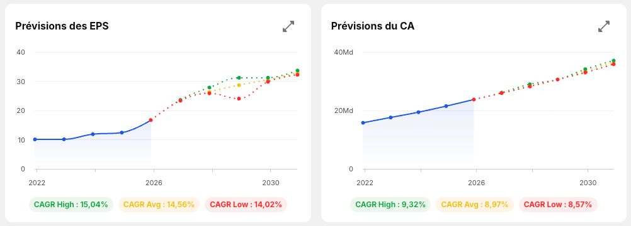Toggle CA CAGR High 9,32% badge
Screen dimensions: 631x226
(x=390, y=204)
